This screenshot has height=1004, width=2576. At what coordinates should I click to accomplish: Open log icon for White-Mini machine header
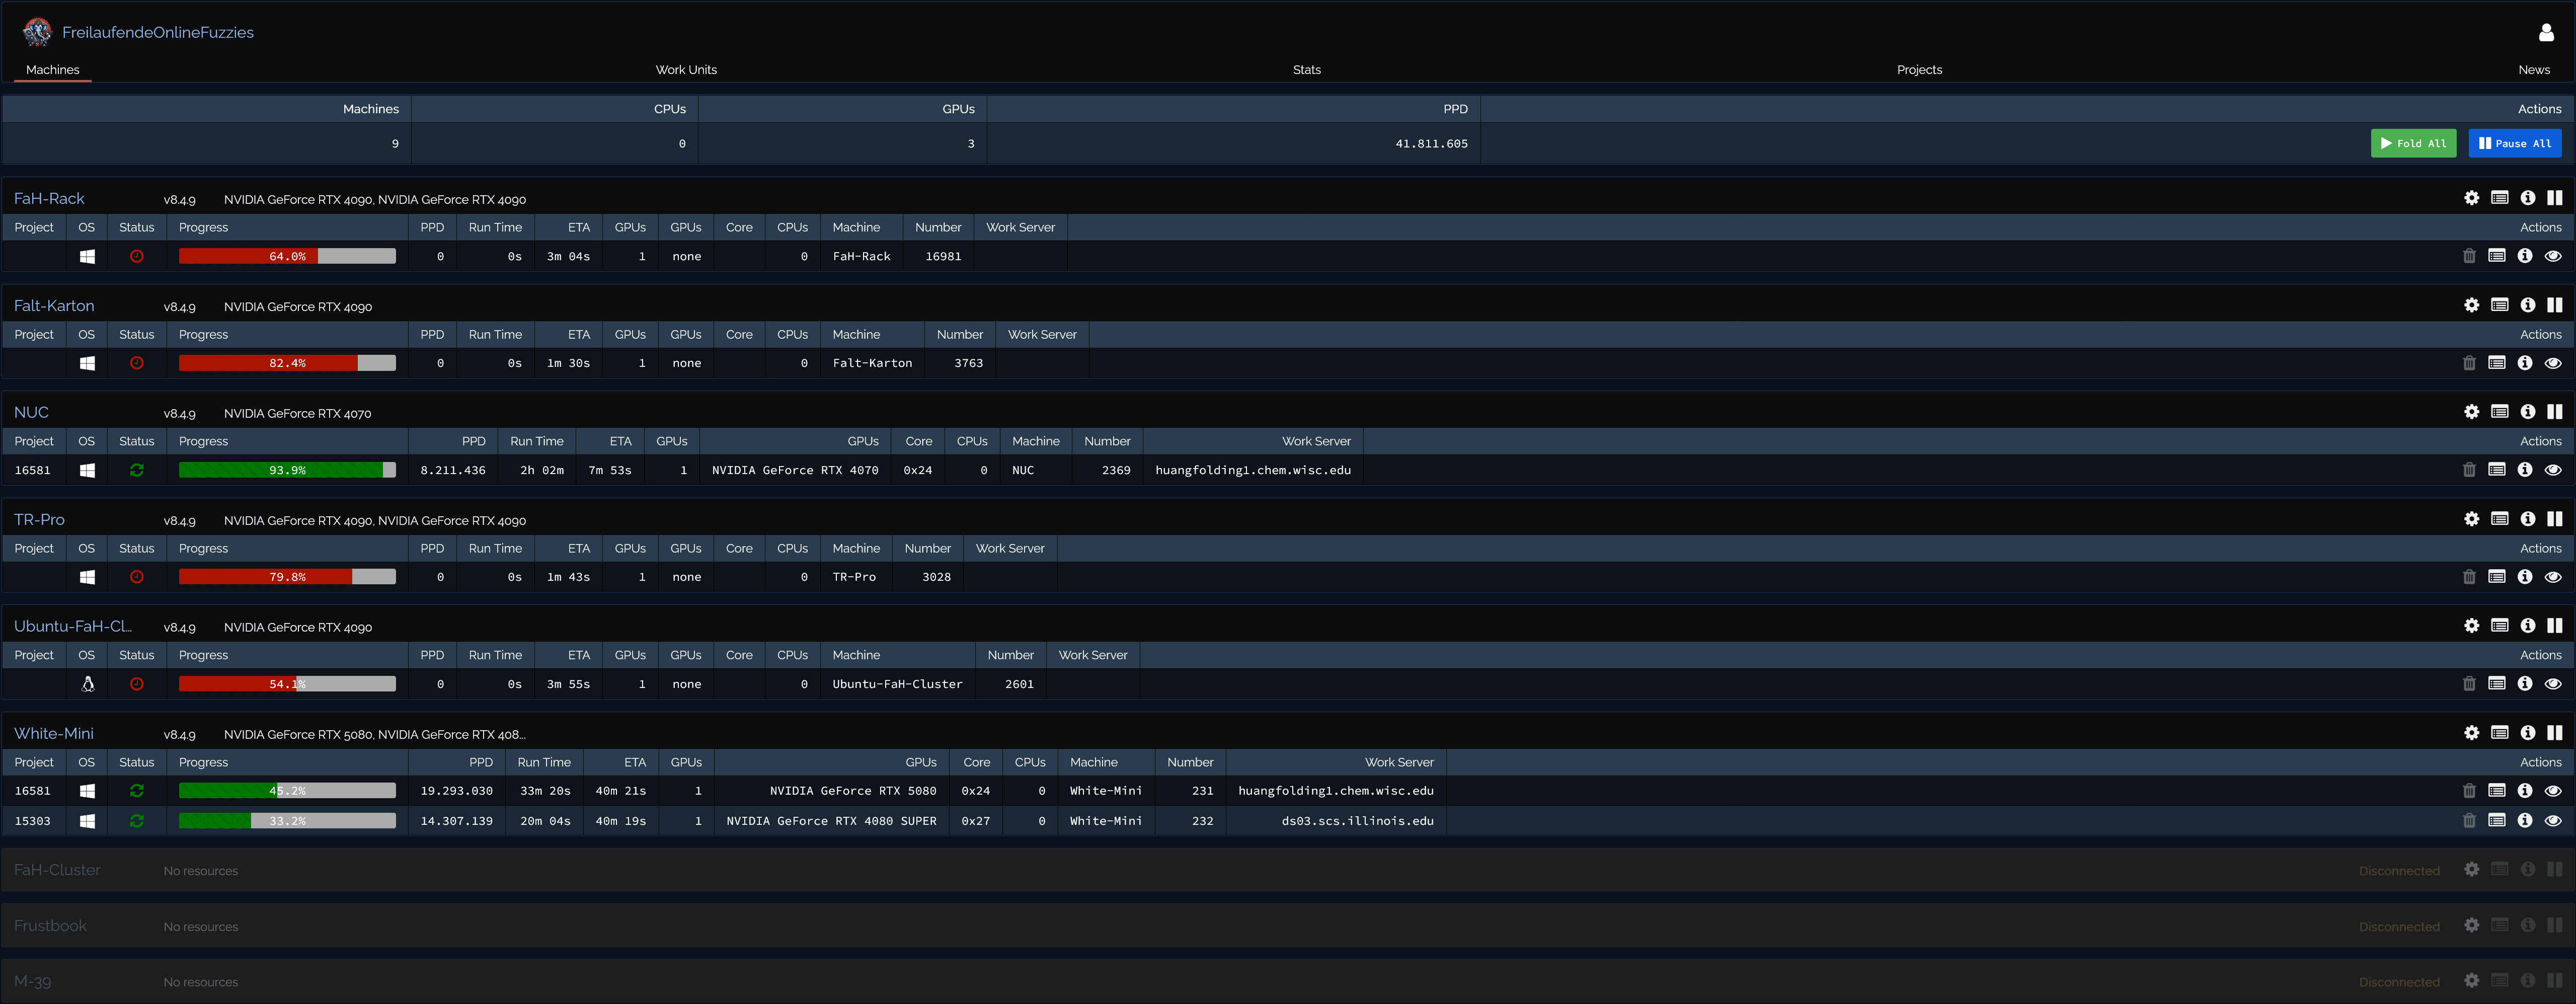pyautogui.click(x=2499, y=733)
